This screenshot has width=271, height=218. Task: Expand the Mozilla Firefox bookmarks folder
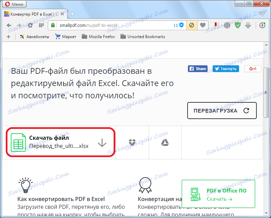point(98,37)
